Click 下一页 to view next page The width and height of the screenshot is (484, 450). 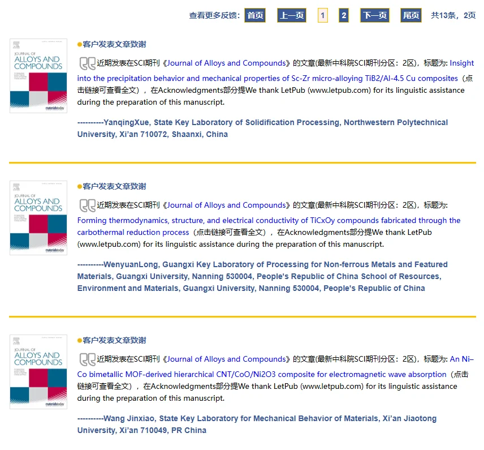click(374, 15)
